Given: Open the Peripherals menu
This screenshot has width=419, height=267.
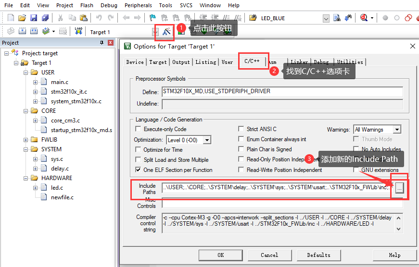Looking at the screenshot, I should coord(138,5).
